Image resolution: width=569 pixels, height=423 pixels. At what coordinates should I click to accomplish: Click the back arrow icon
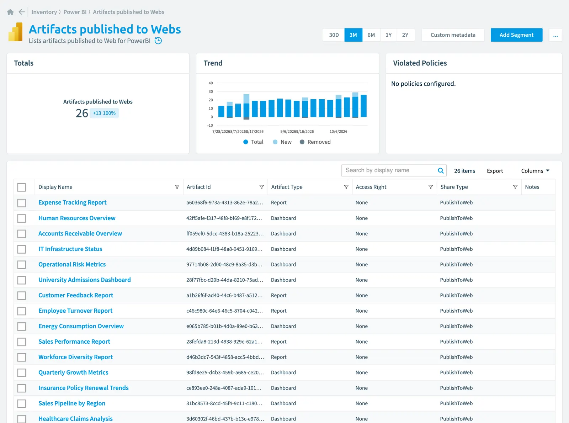(x=22, y=12)
